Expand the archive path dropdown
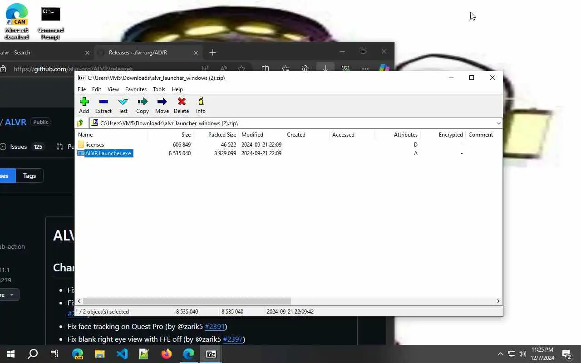Image resolution: width=581 pixels, height=363 pixels. (x=498, y=123)
